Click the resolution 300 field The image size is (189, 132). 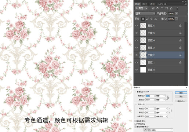tap(150, 116)
